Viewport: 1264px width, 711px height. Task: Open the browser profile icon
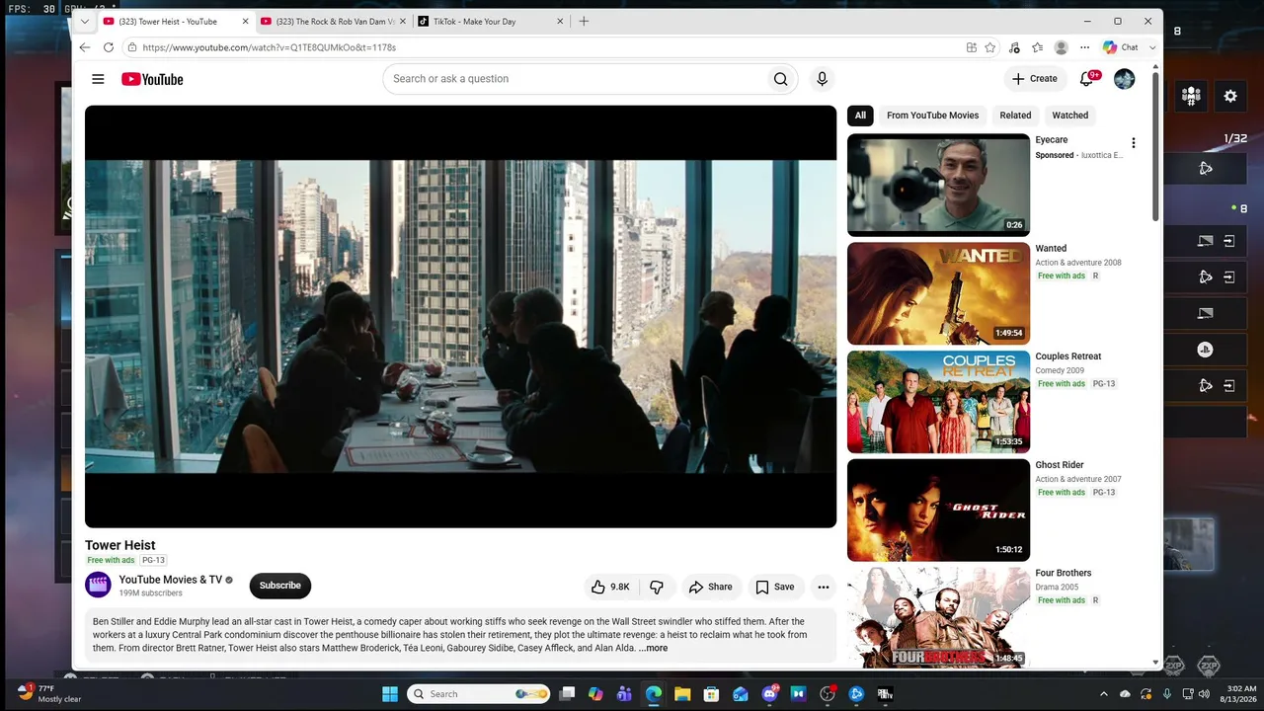click(1061, 47)
